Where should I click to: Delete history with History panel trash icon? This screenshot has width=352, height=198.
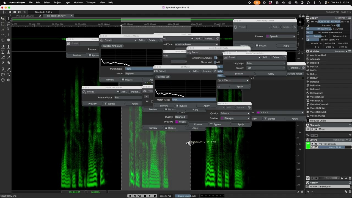tap(350, 192)
